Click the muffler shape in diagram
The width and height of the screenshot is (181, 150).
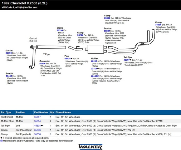pos(96,49)
